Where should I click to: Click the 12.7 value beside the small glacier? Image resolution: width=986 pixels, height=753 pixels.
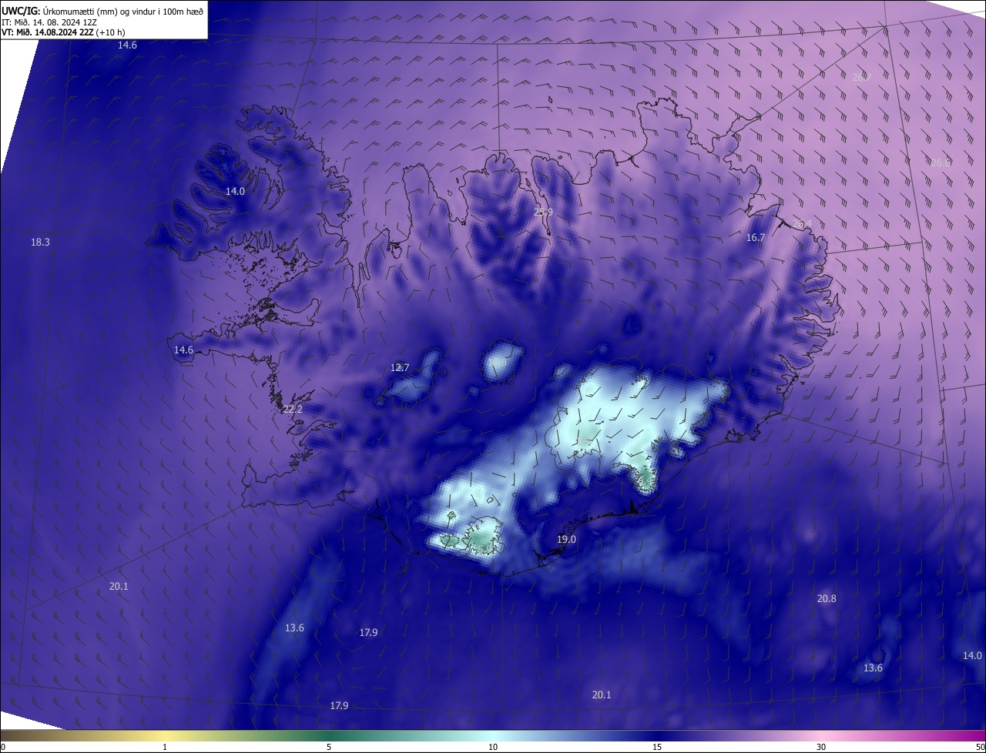pyautogui.click(x=400, y=367)
